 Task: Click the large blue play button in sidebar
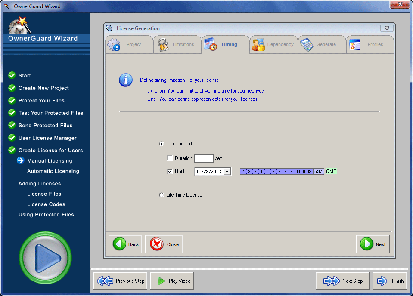pos(45,258)
